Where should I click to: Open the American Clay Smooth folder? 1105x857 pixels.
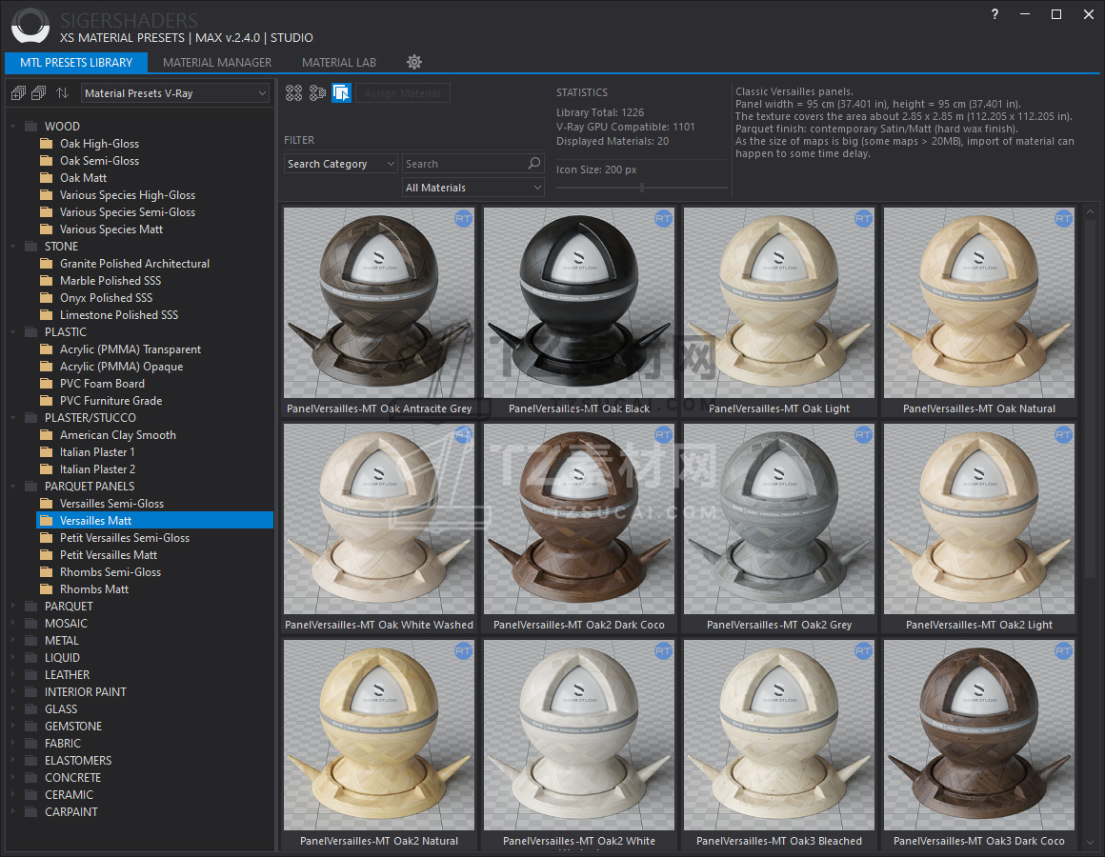[118, 435]
